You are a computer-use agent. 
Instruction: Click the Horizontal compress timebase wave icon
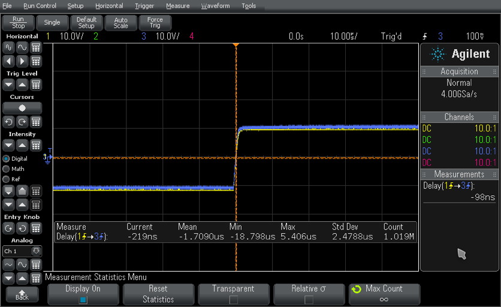8,47
